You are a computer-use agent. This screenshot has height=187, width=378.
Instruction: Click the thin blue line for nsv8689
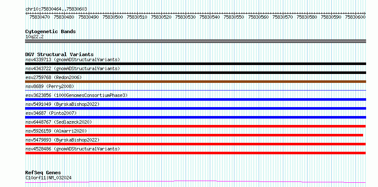[195, 90]
